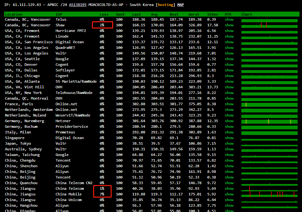Click the Jiangsu China Mobile latency chart
The width and height of the screenshot is (302, 212).
coord(269,194)
